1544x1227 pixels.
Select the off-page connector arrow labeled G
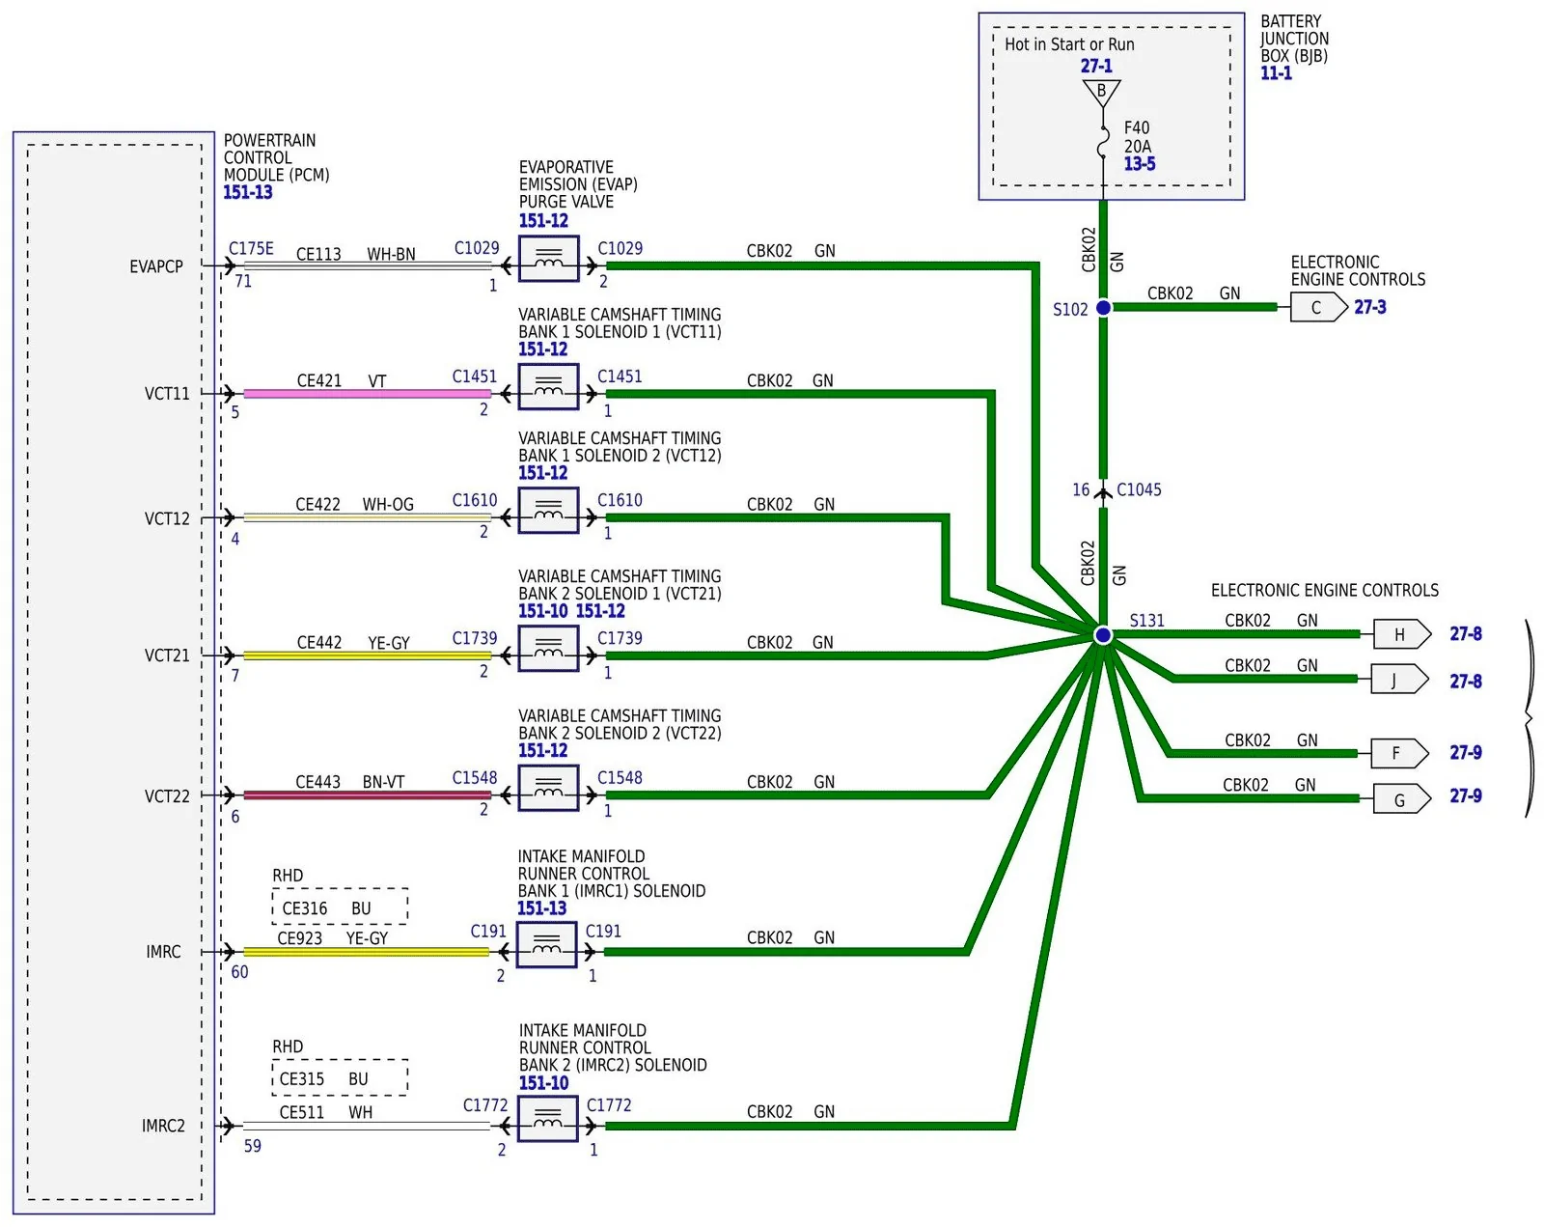coord(1402,799)
